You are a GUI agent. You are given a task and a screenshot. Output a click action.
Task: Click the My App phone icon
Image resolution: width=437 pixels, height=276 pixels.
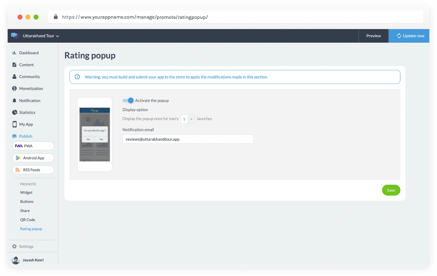tap(14, 124)
